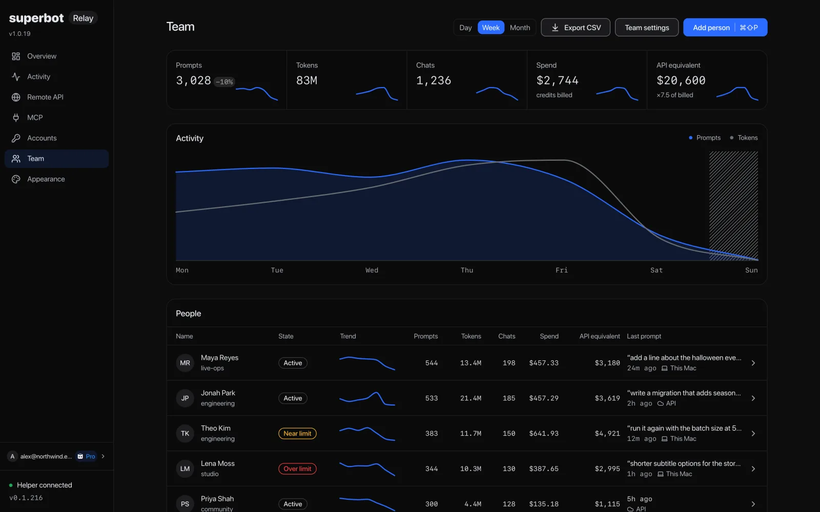Click the green Helper connected status dot
820x512 pixels.
click(11, 485)
